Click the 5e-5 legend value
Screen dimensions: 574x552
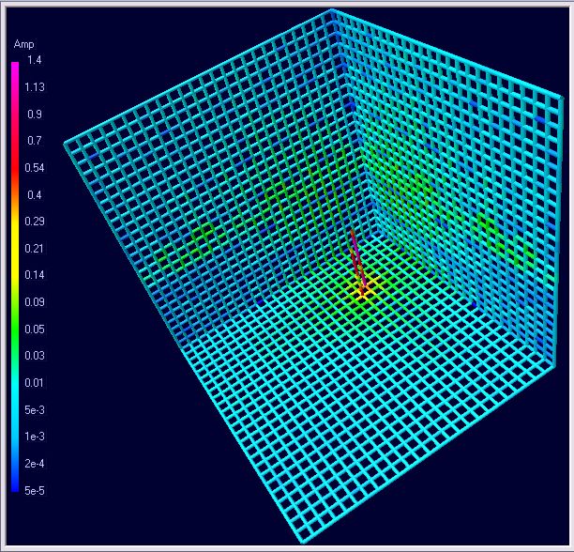(x=35, y=490)
